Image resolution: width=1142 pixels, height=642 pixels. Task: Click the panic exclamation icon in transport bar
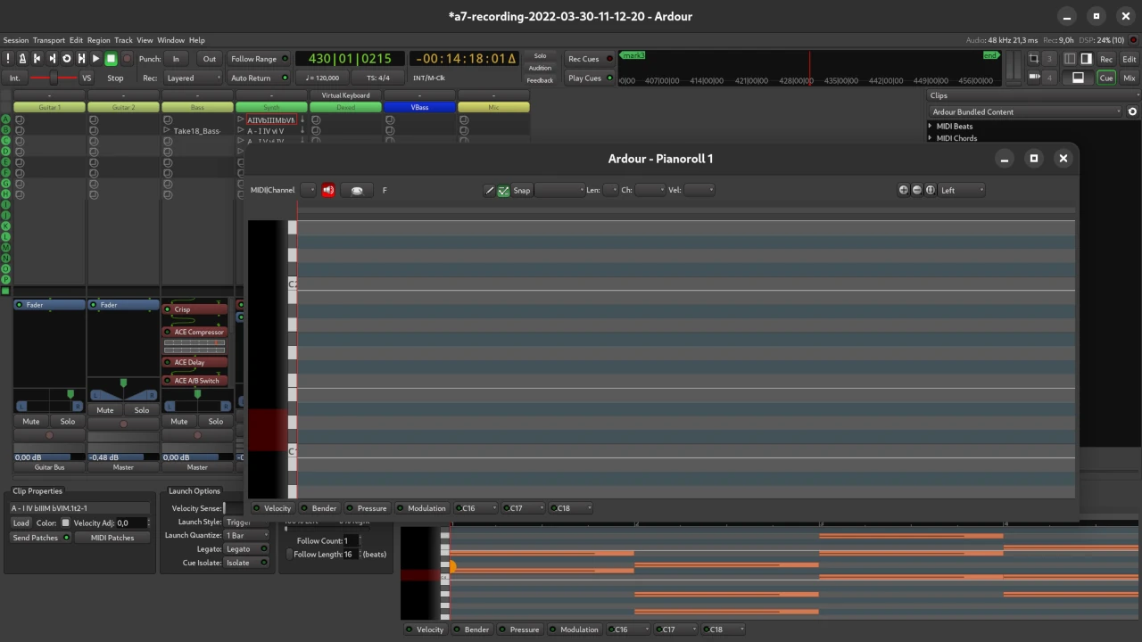8,59
